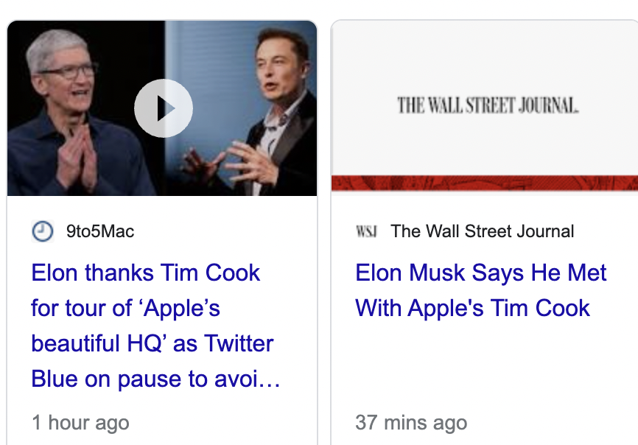
Task: Click 'for tour of Apple's' headline line
Action: tap(125, 308)
